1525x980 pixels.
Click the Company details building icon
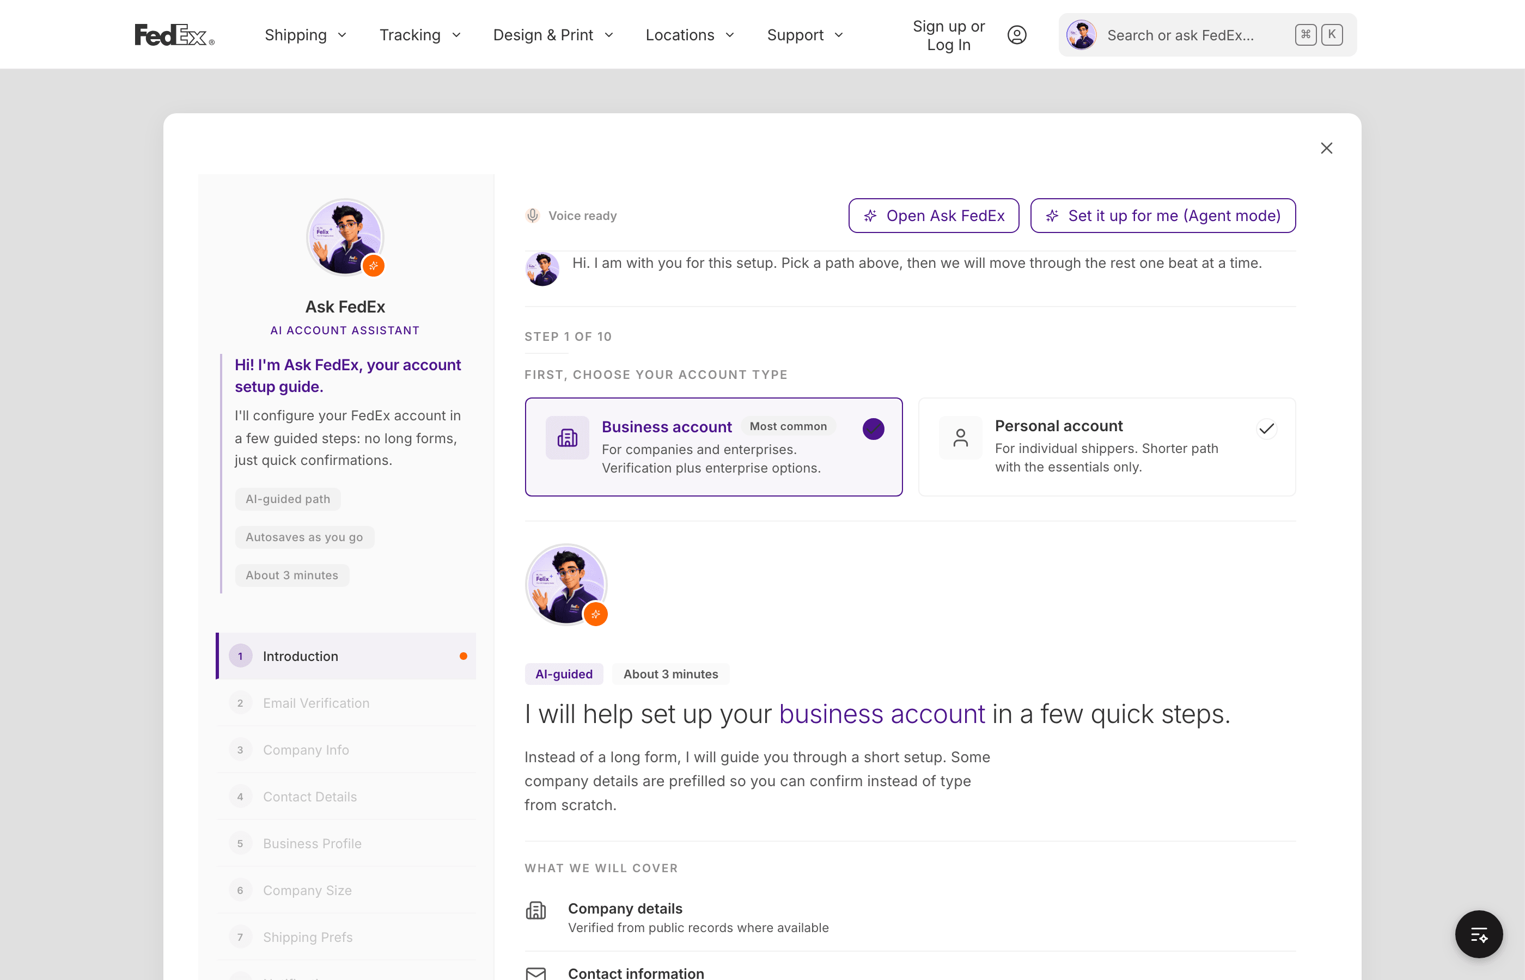[535, 911]
